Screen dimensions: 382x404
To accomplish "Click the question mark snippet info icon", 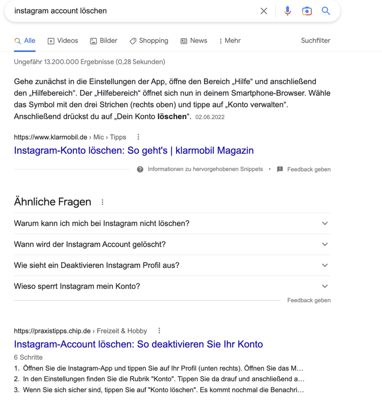I will 140,169.
